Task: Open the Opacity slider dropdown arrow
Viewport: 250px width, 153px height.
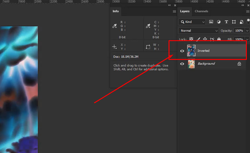Action: [247, 31]
